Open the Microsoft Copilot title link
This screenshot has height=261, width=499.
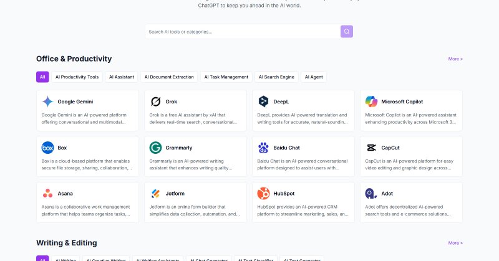coord(402,102)
